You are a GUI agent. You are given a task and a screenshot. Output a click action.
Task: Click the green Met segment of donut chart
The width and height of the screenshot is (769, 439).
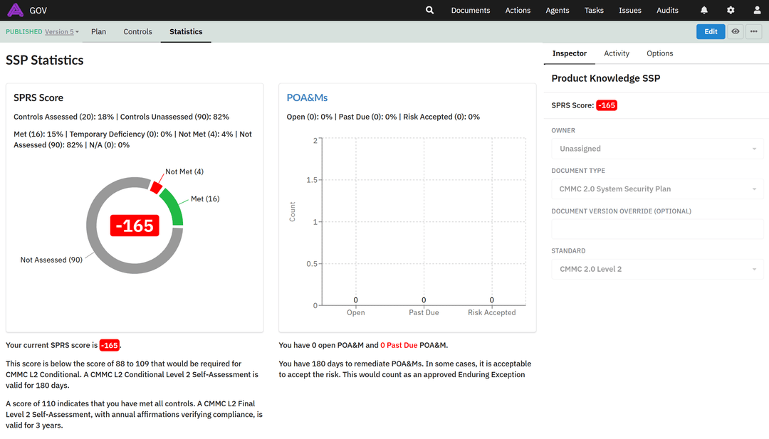click(174, 207)
